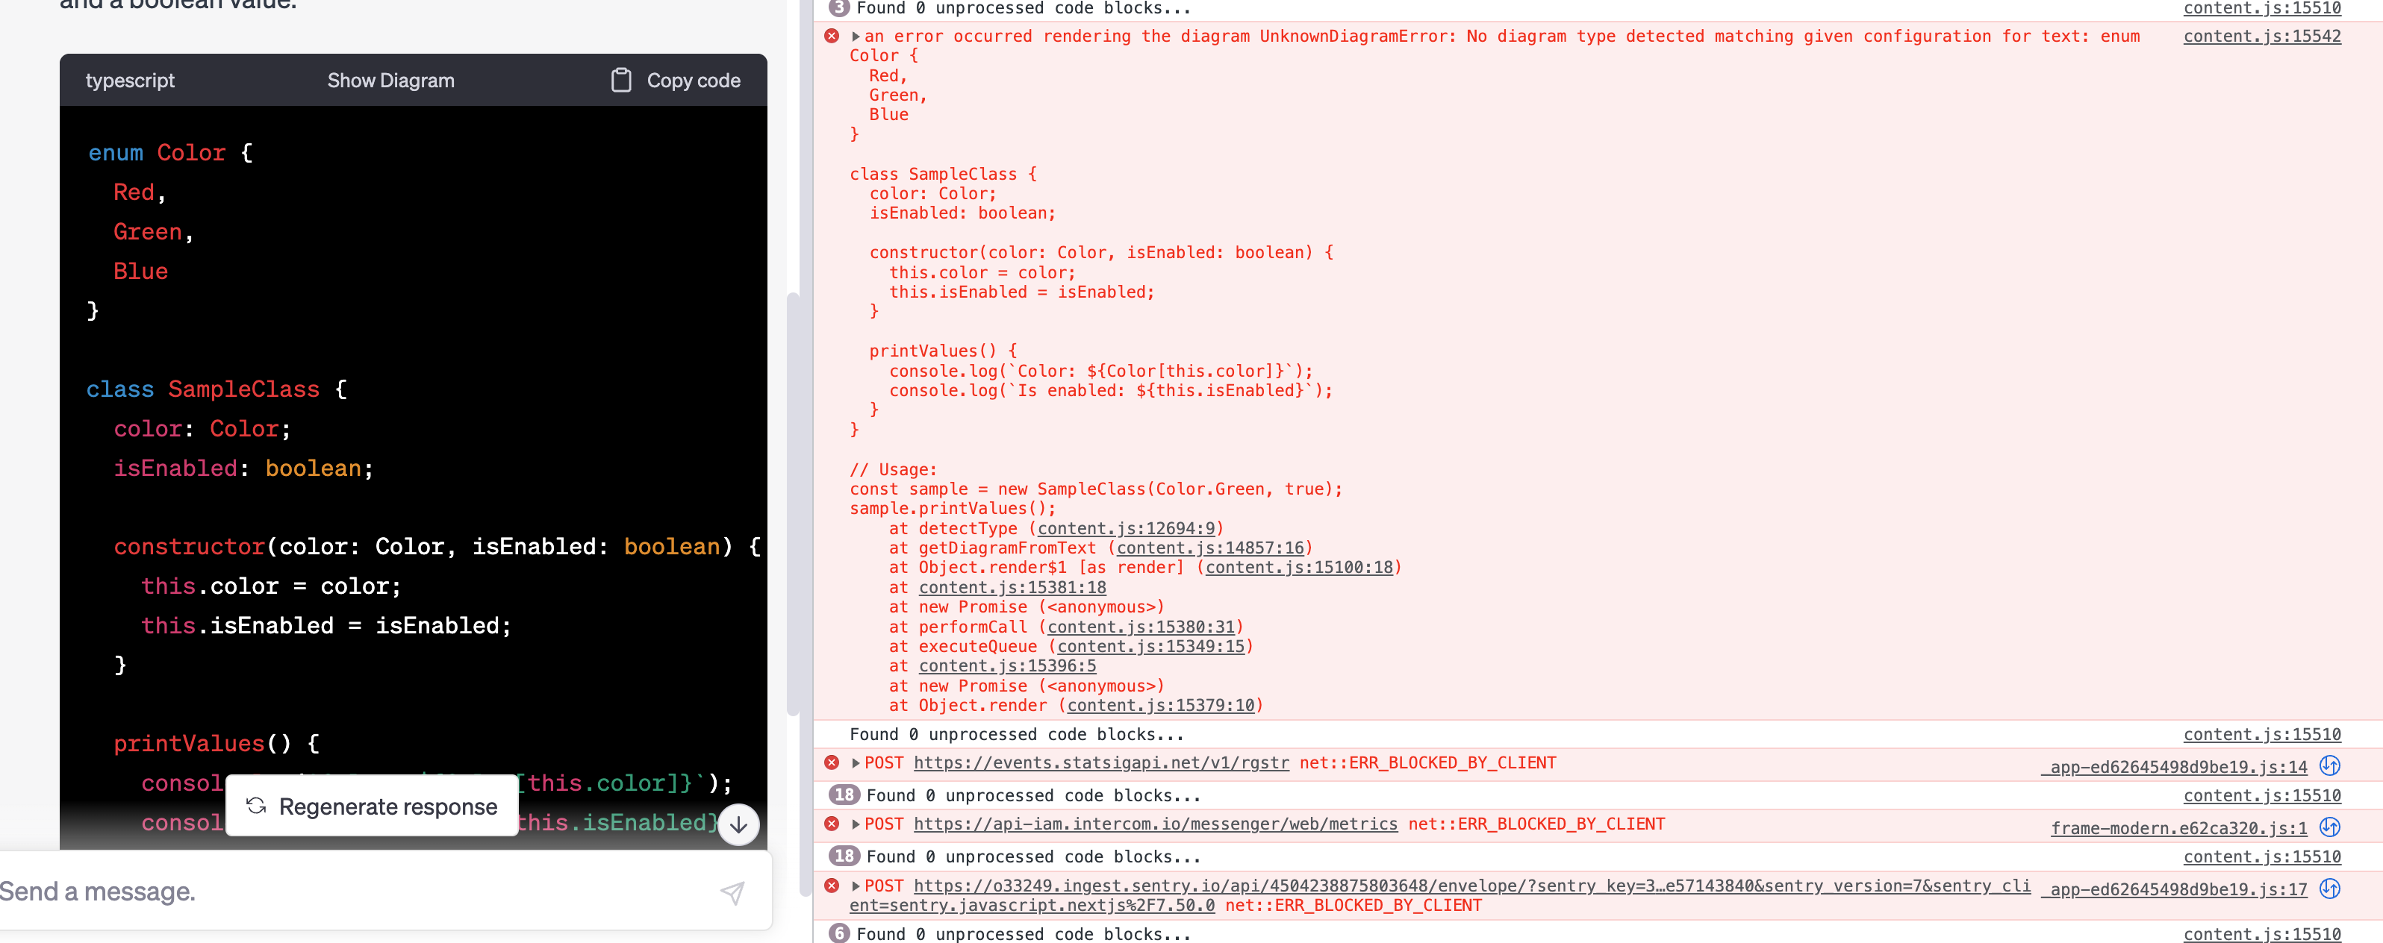Click the initiator icon beside _app-ed62645498d9be19.js:14
The image size is (2383, 943).
point(2330,765)
